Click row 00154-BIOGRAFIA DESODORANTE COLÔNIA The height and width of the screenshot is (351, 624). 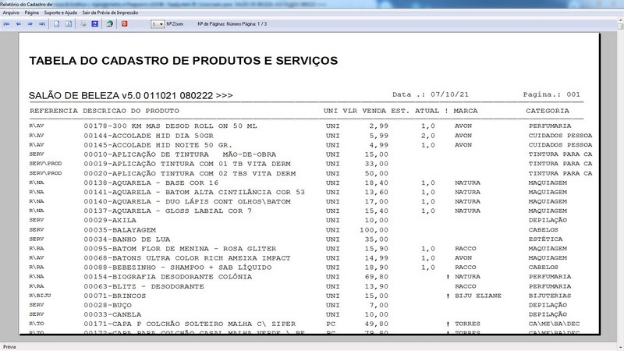point(310,277)
